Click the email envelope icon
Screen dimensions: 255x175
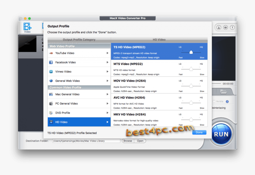225,28
